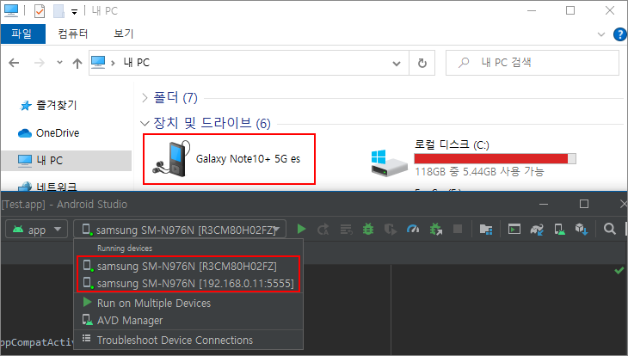Open SDK Manager toolbar icon

pyautogui.click(x=582, y=229)
